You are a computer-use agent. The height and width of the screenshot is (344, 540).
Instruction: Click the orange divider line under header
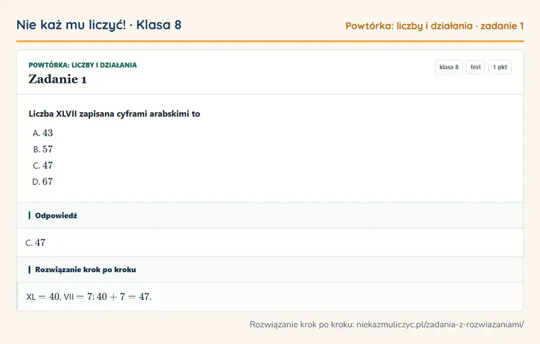point(270,41)
